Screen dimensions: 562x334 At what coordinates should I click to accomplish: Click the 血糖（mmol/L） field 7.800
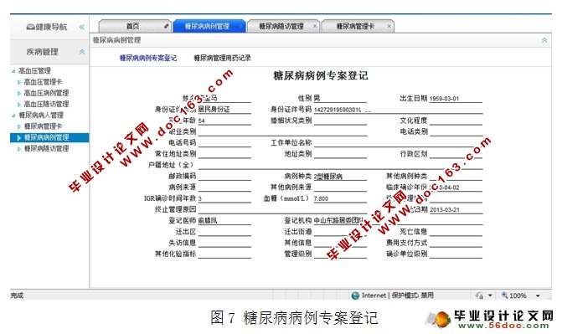(340, 198)
